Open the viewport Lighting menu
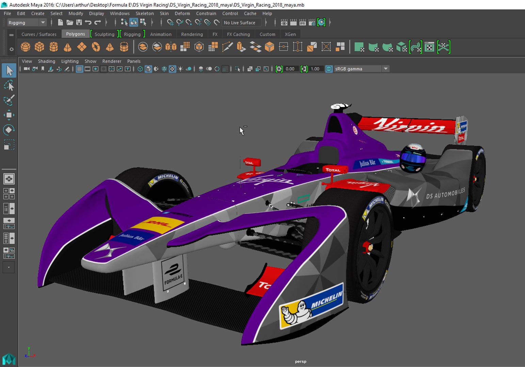The height and width of the screenshot is (367, 525). tap(70, 61)
